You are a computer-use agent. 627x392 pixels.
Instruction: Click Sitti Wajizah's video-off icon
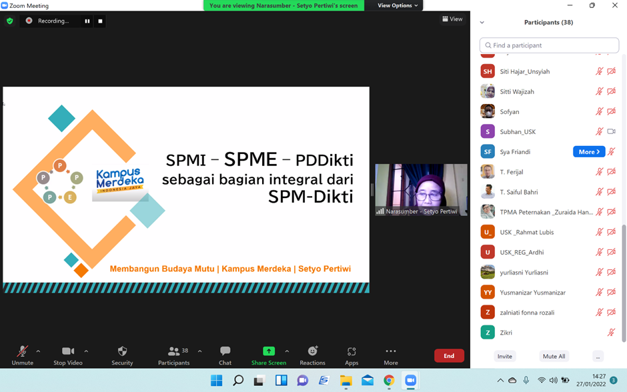coord(612,91)
